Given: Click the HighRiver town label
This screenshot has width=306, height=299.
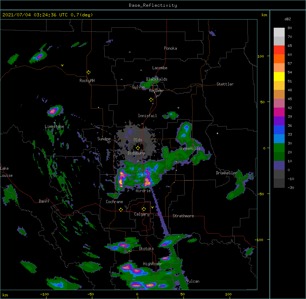Looking at the screenshot, I should coord(153,264).
